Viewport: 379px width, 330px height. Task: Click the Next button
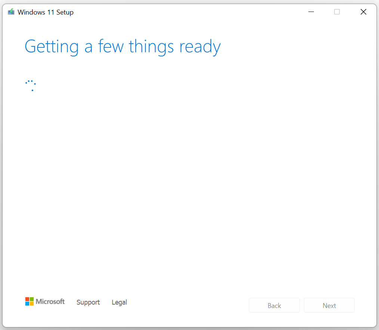(x=329, y=305)
